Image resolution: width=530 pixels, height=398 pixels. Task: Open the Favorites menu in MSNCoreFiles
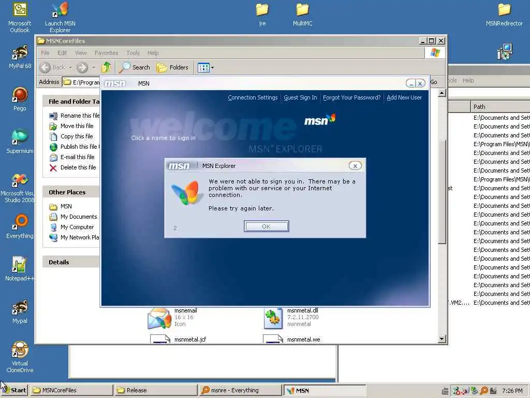107,53
